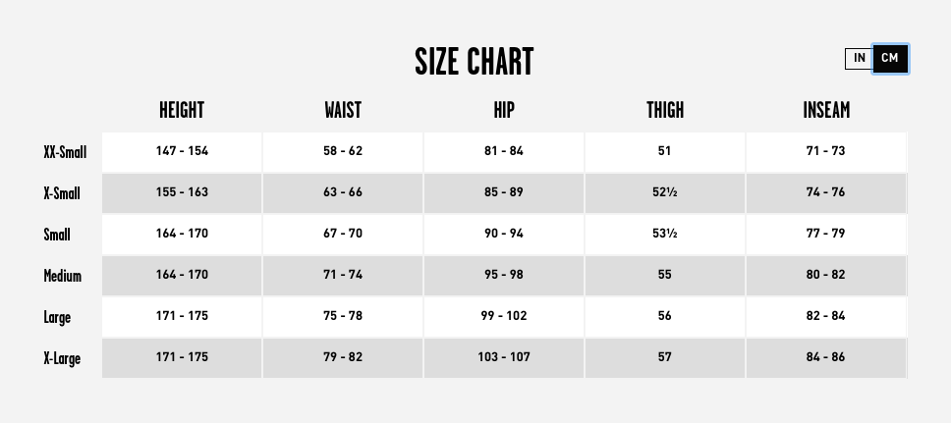Select the Small row label
This screenshot has height=423, width=951.
click(x=57, y=235)
